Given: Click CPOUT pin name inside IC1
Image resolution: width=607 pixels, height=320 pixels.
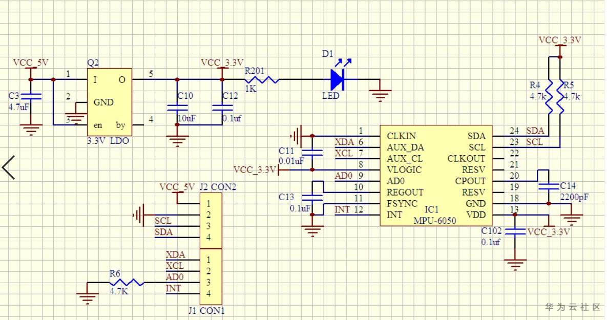Looking at the screenshot, I should [470, 181].
